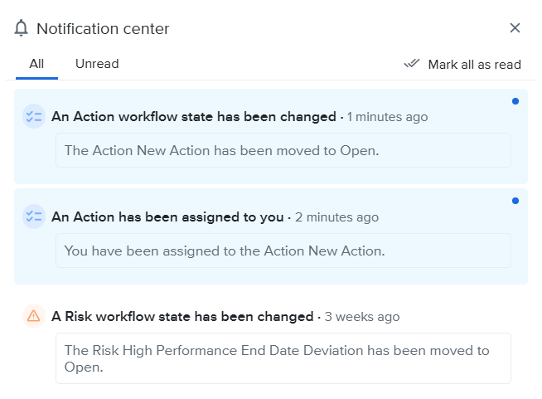Open 'A Risk workflow state has been changed' title

click(x=182, y=316)
